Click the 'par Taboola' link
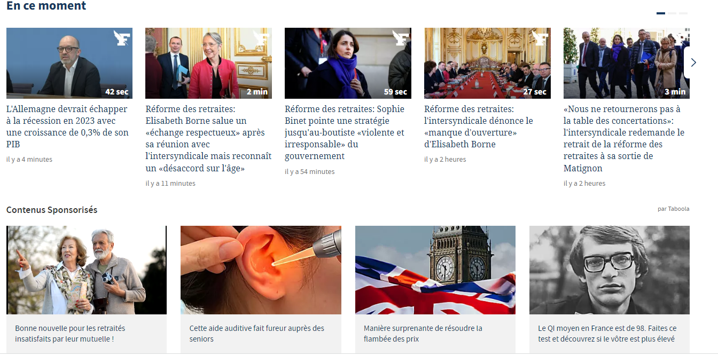The height and width of the screenshot is (356, 718). pyautogui.click(x=674, y=209)
